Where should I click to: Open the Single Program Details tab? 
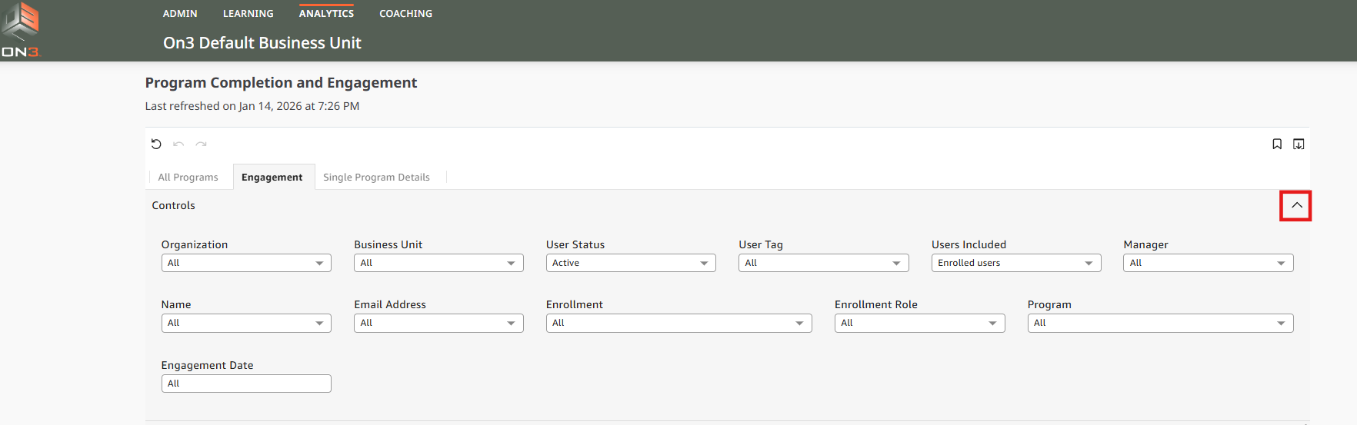(376, 178)
